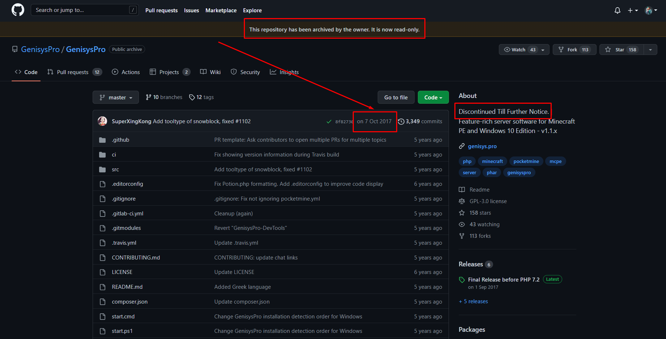The width and height of the screenshot is (666, 339).
Task: Expand the master branch selector
Action: point(116,98)
